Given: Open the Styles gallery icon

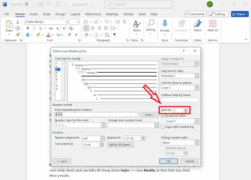Looking at the screenshot, I should click(x=136, y=25).
